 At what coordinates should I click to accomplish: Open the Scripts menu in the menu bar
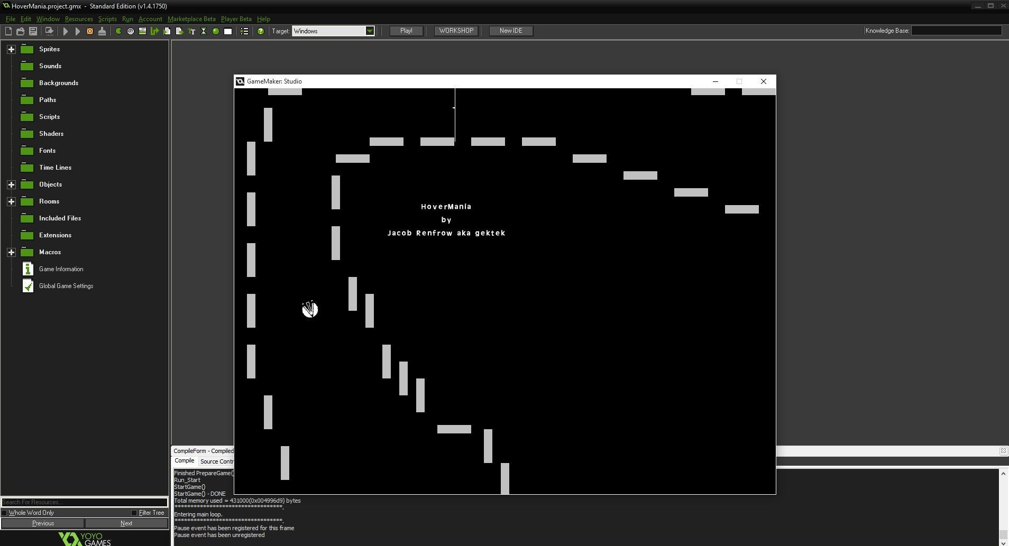coord(107,19)
